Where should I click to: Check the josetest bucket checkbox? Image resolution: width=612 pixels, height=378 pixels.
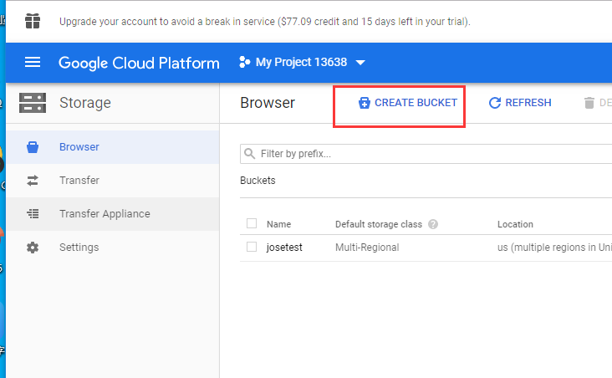pyautogui.click(x=252, y=247)
